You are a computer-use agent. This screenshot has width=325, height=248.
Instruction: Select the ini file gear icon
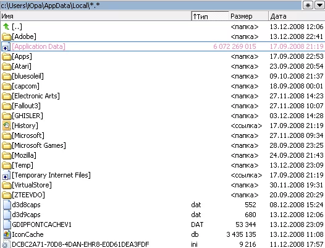point(6,244)
